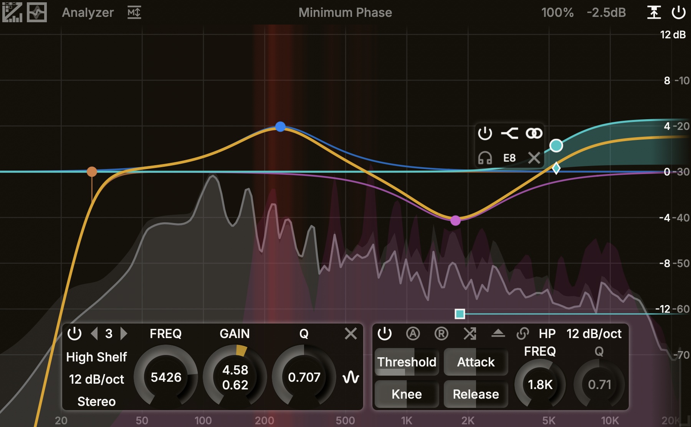Click the teal threshold square handle
This screenshot has width=691, height=427.
(460, 314)
